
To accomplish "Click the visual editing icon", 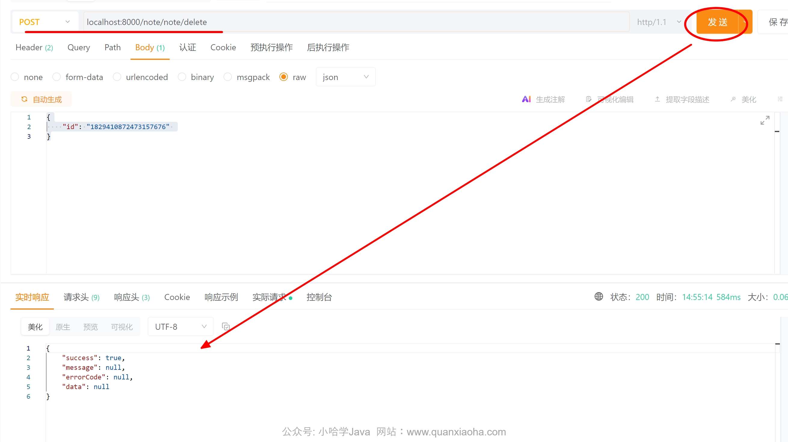I will [x=589, y=99].
